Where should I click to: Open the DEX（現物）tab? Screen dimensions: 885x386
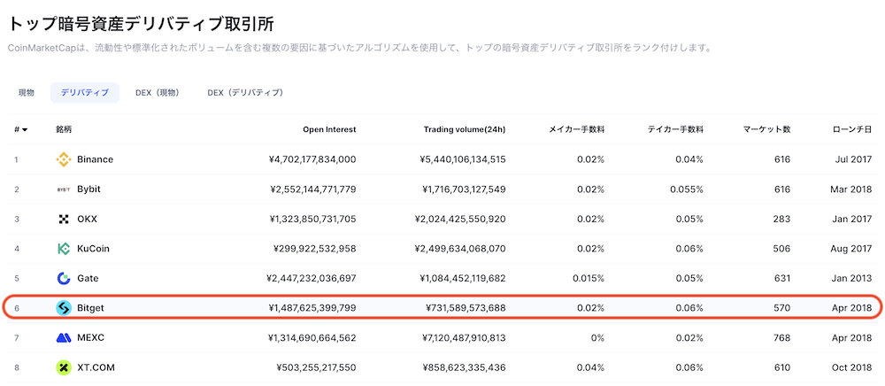(x=157, y=92)
